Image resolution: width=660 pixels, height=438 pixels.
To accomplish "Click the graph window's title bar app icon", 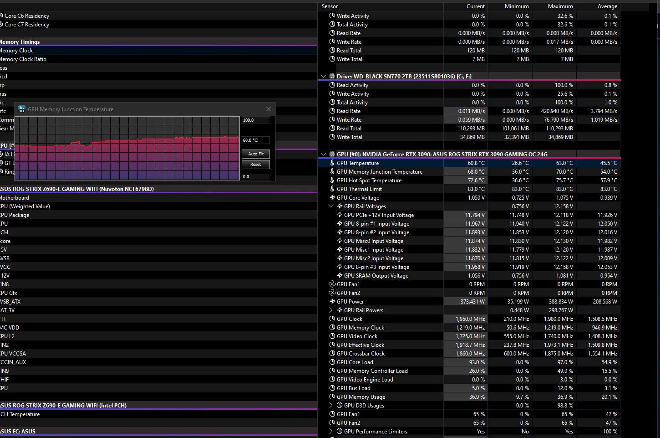I will tap(21, 109).
